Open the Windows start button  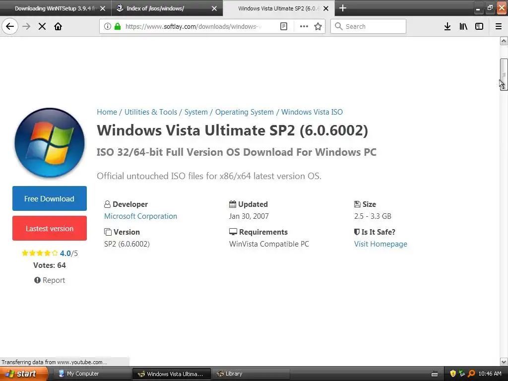click(x=24, y=374)
